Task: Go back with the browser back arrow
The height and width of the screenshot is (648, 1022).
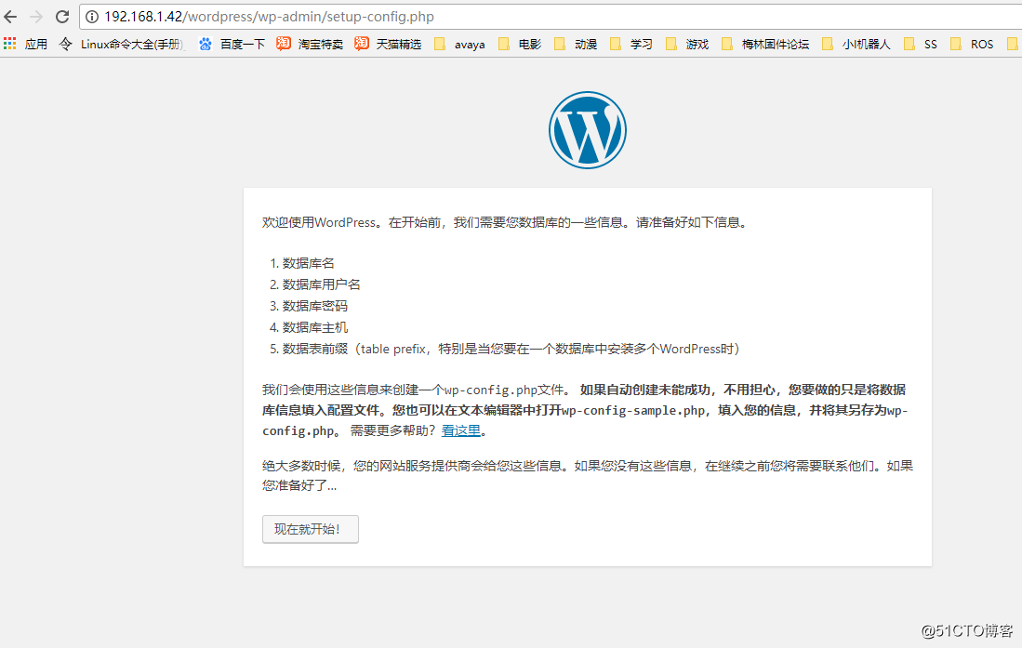Action: pos(10,17)
